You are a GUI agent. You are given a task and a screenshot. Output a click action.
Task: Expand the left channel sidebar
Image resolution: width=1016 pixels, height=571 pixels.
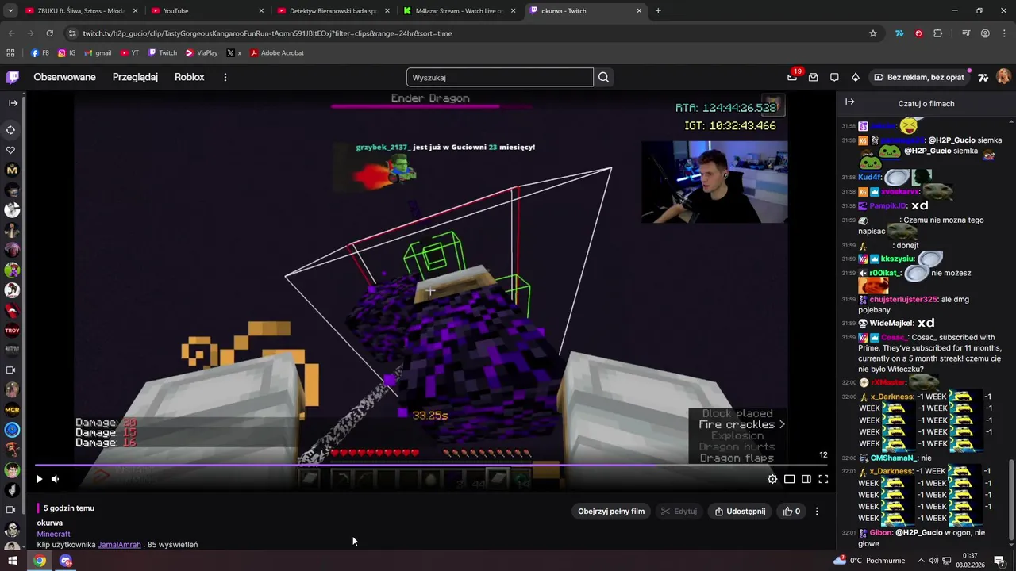(13, 103)
